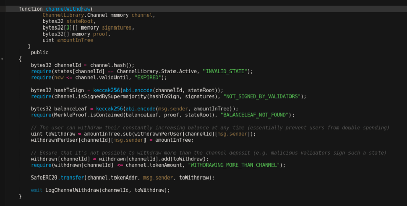Click LogChannelWithdraw event name
The width and height of the screenshot is (407, 206).
72,190
